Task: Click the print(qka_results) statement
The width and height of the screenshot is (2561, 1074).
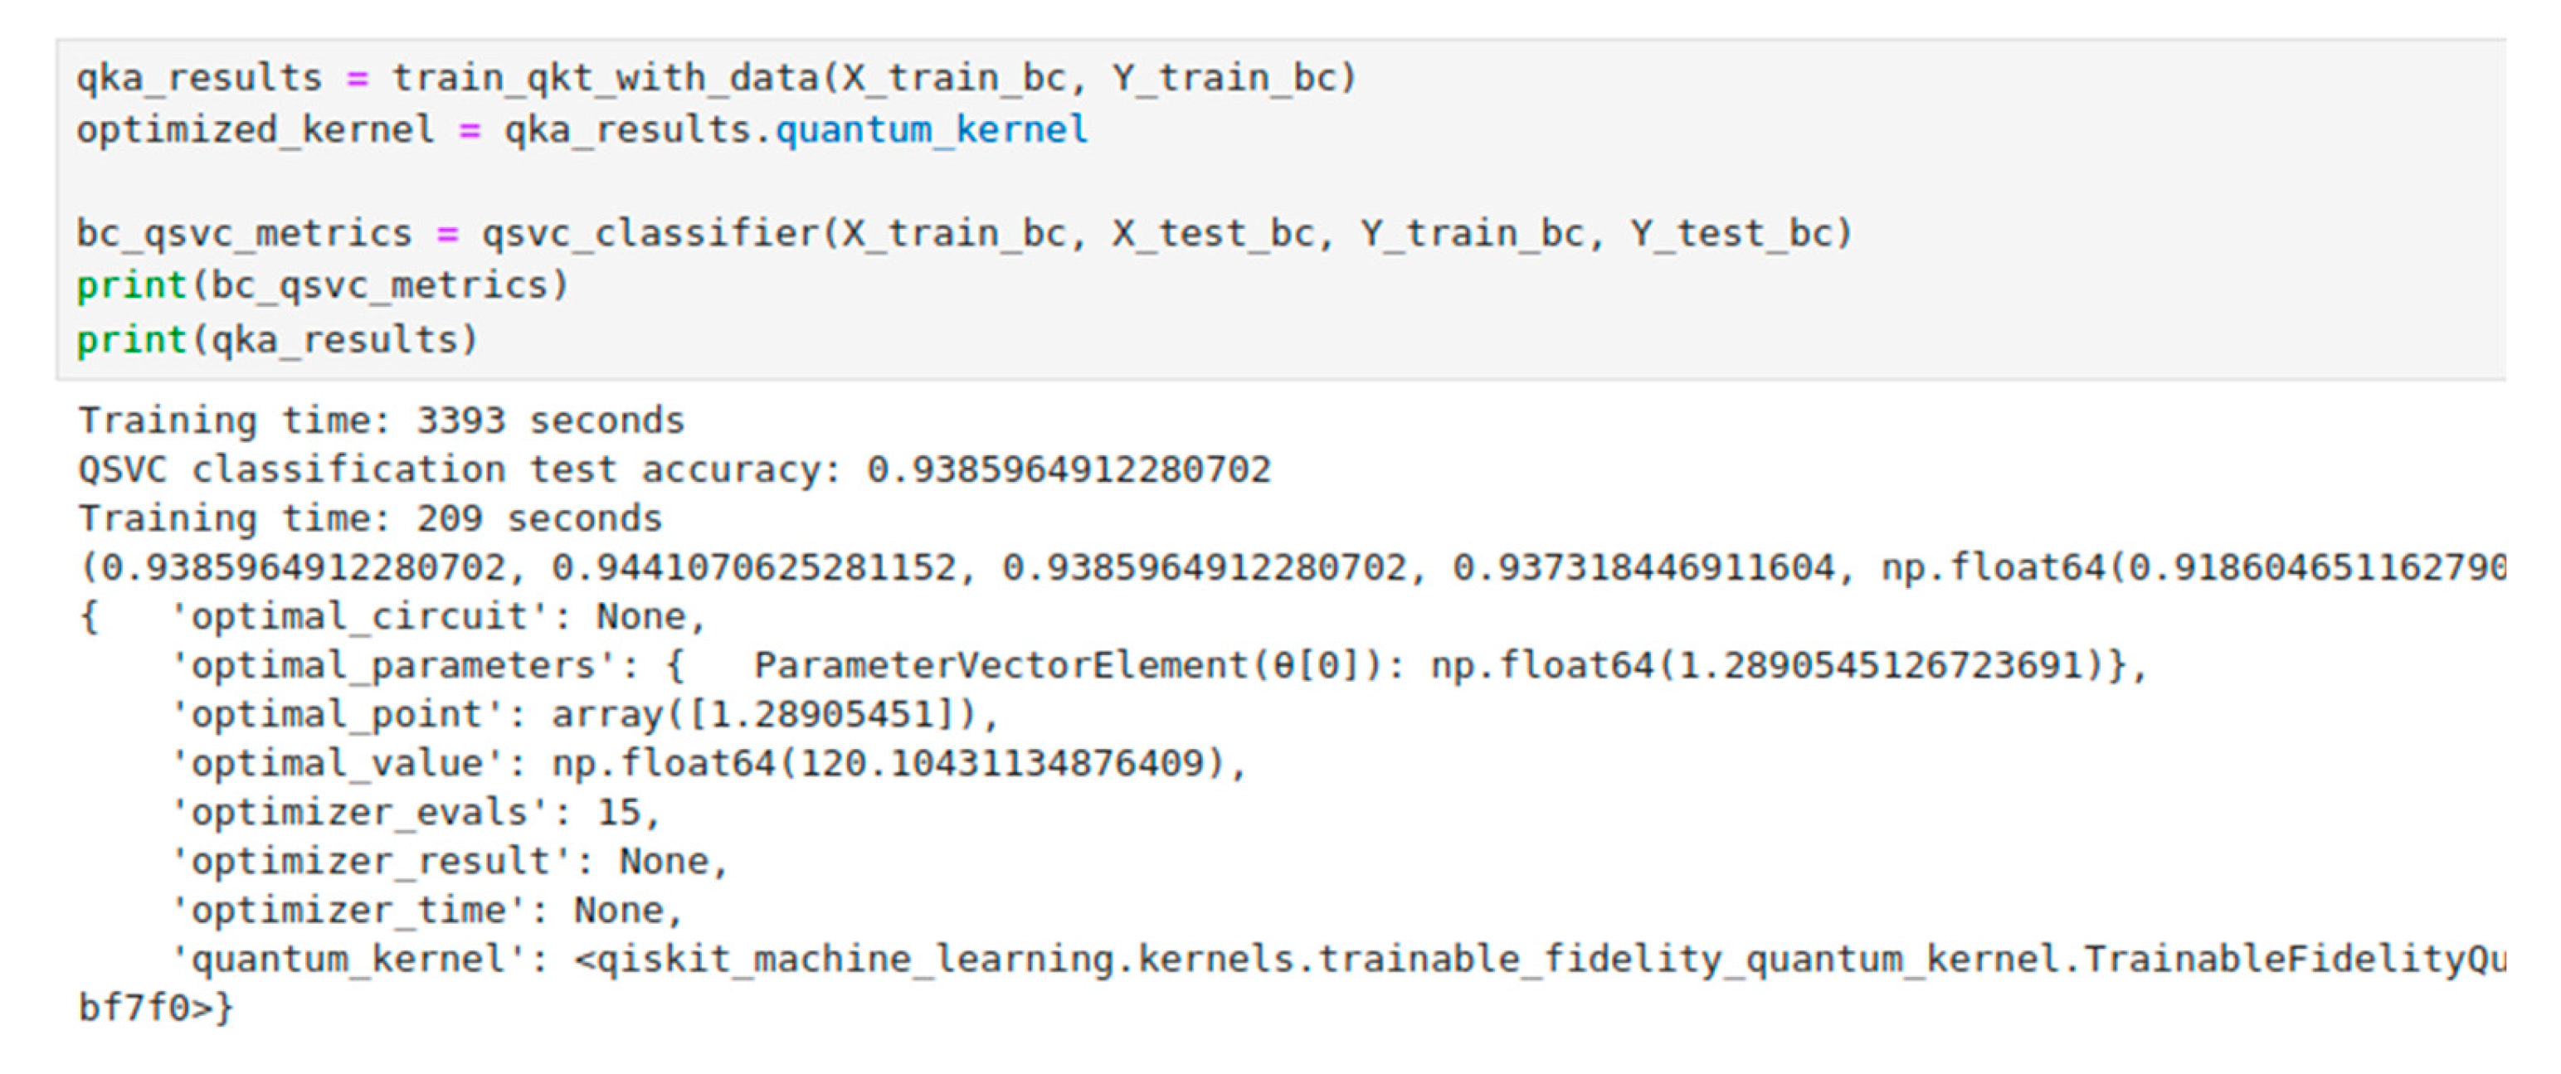Action: coord(277,341)
